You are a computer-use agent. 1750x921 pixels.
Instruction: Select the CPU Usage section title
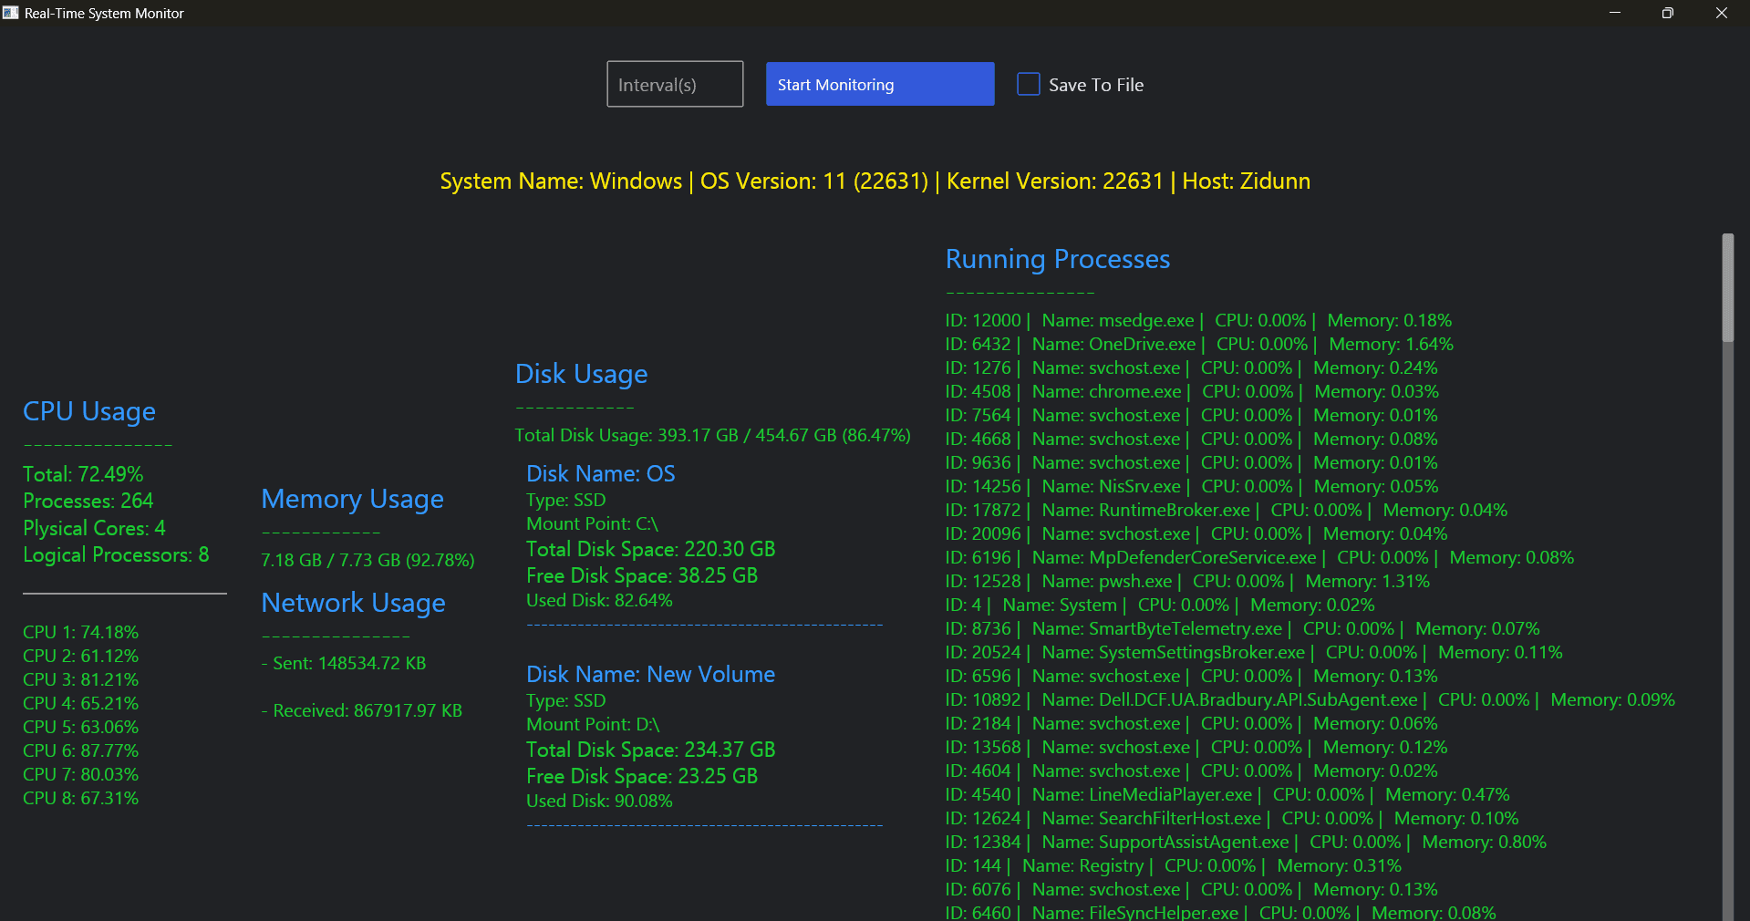88,412
